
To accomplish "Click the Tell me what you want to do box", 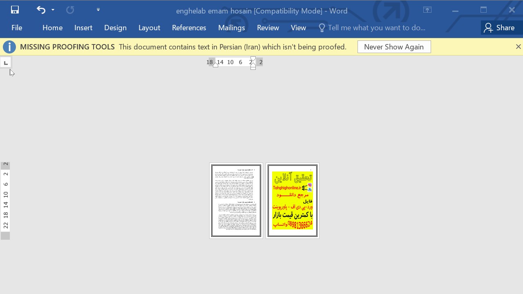I will click(372, 28).
